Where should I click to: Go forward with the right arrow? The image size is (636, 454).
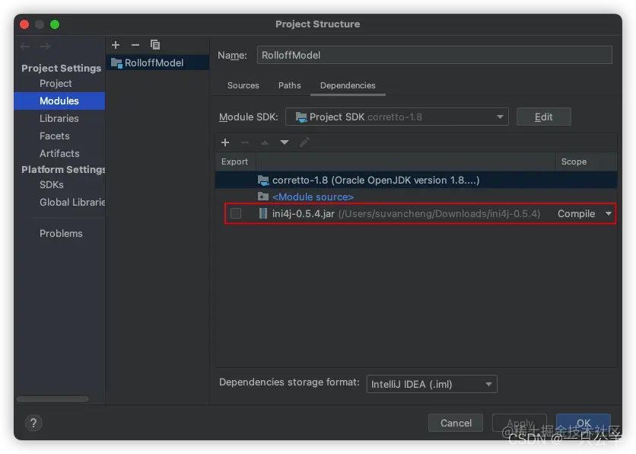[46, 46]
